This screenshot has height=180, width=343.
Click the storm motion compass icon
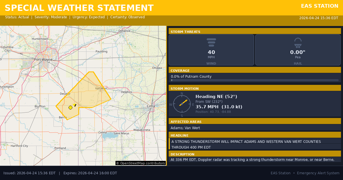182,104
